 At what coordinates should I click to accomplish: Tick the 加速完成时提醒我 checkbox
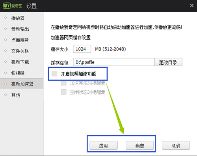pyautogui.click(x=63, y=83)
